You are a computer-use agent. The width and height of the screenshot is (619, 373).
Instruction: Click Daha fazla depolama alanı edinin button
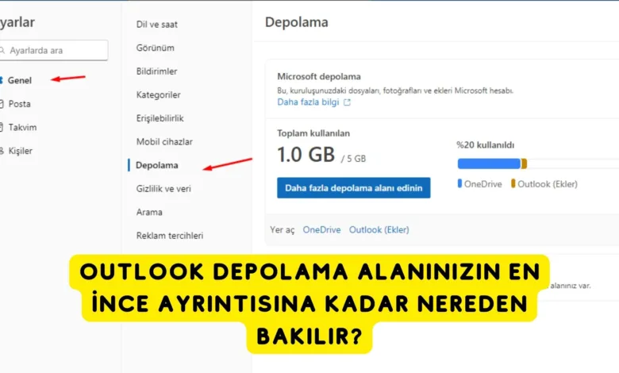click(354, 188)
